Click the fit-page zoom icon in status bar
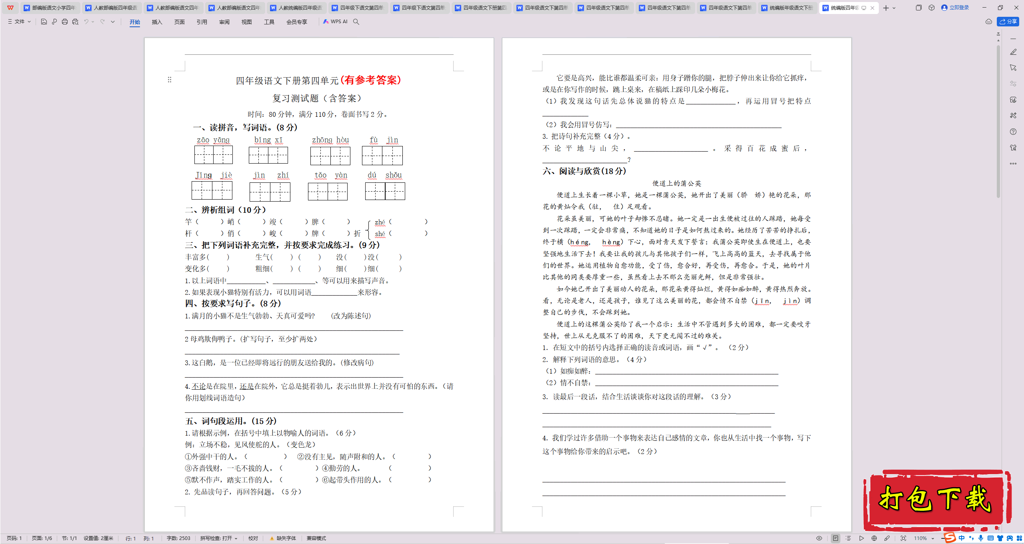Image resolution: width=1024 pixels, height=544 pixels. (x=903, y=538)
